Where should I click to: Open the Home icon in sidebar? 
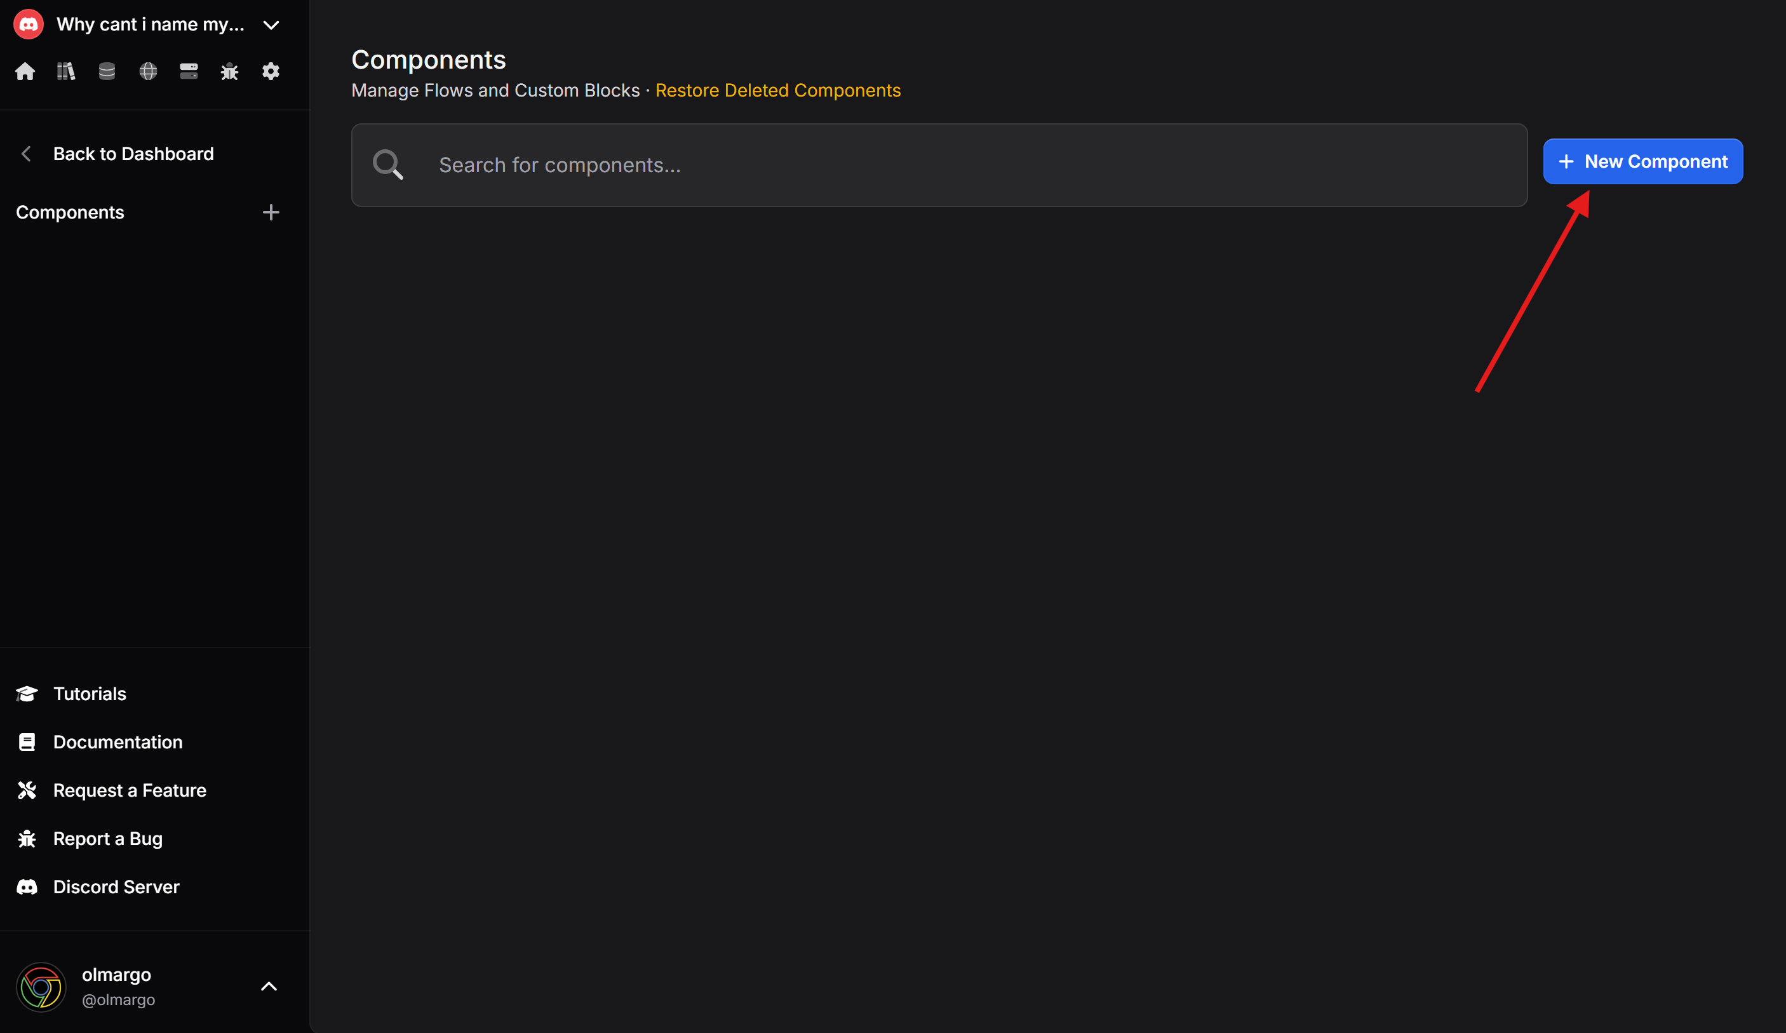click(25, 72)
